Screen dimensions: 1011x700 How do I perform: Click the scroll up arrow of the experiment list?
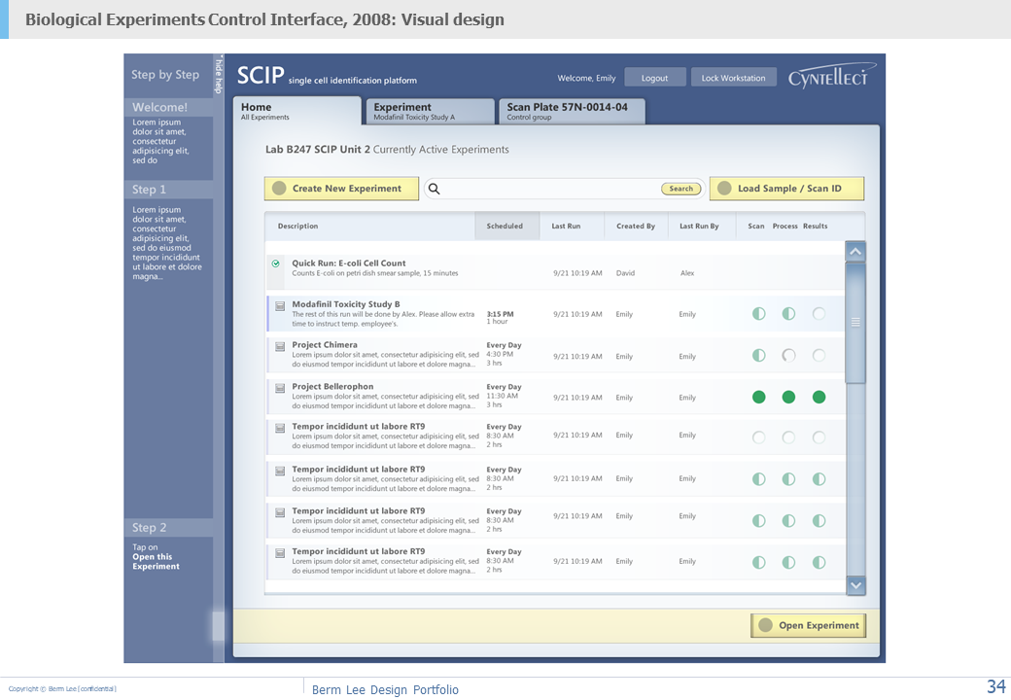pos(855,252)
